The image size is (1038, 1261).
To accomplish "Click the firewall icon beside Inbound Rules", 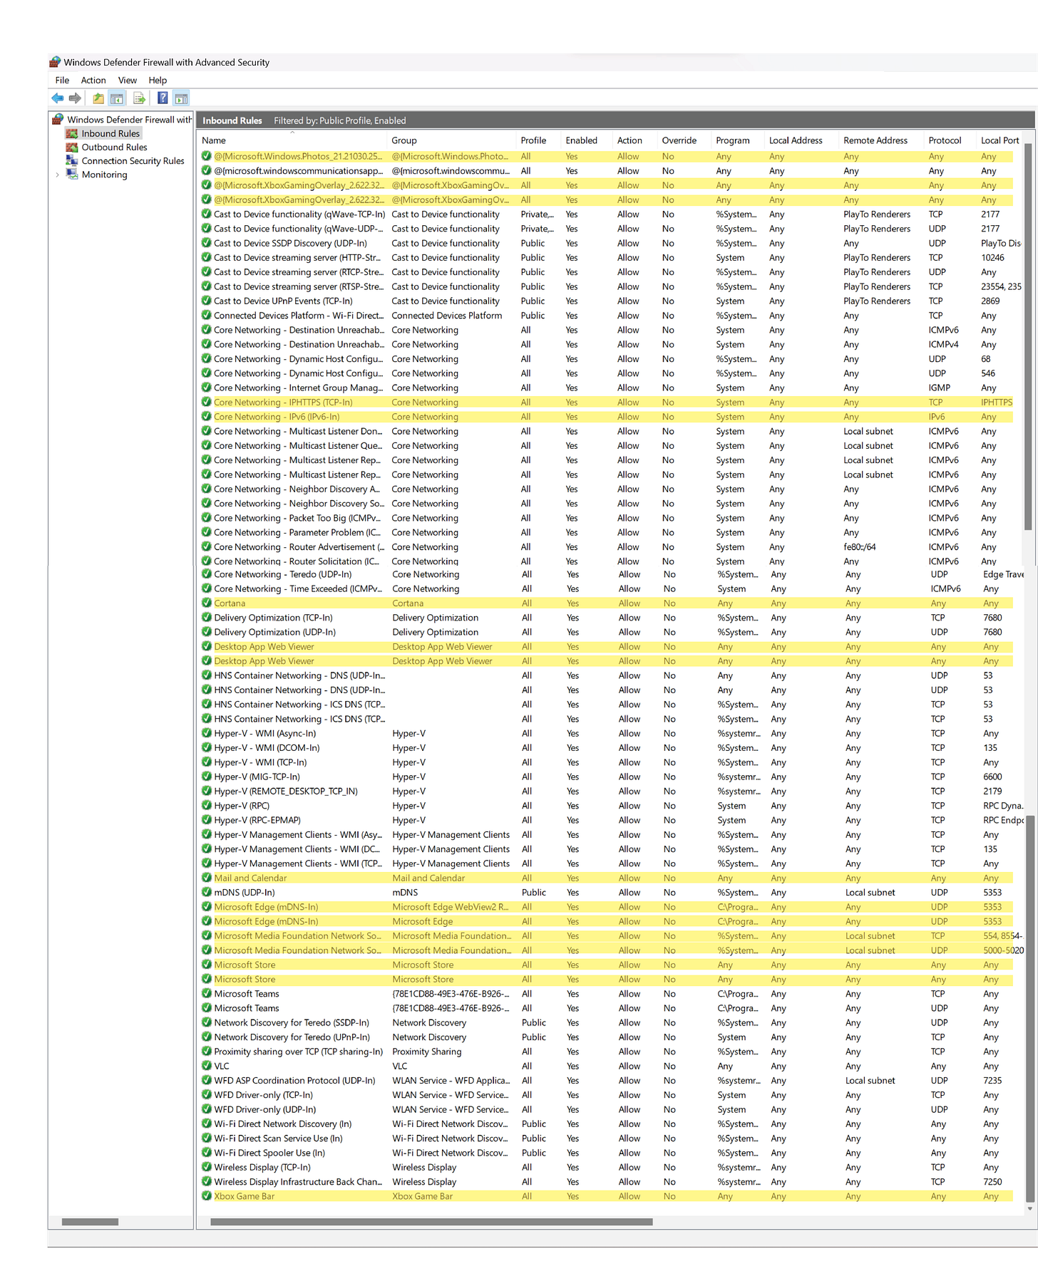I will click(71, 133).
